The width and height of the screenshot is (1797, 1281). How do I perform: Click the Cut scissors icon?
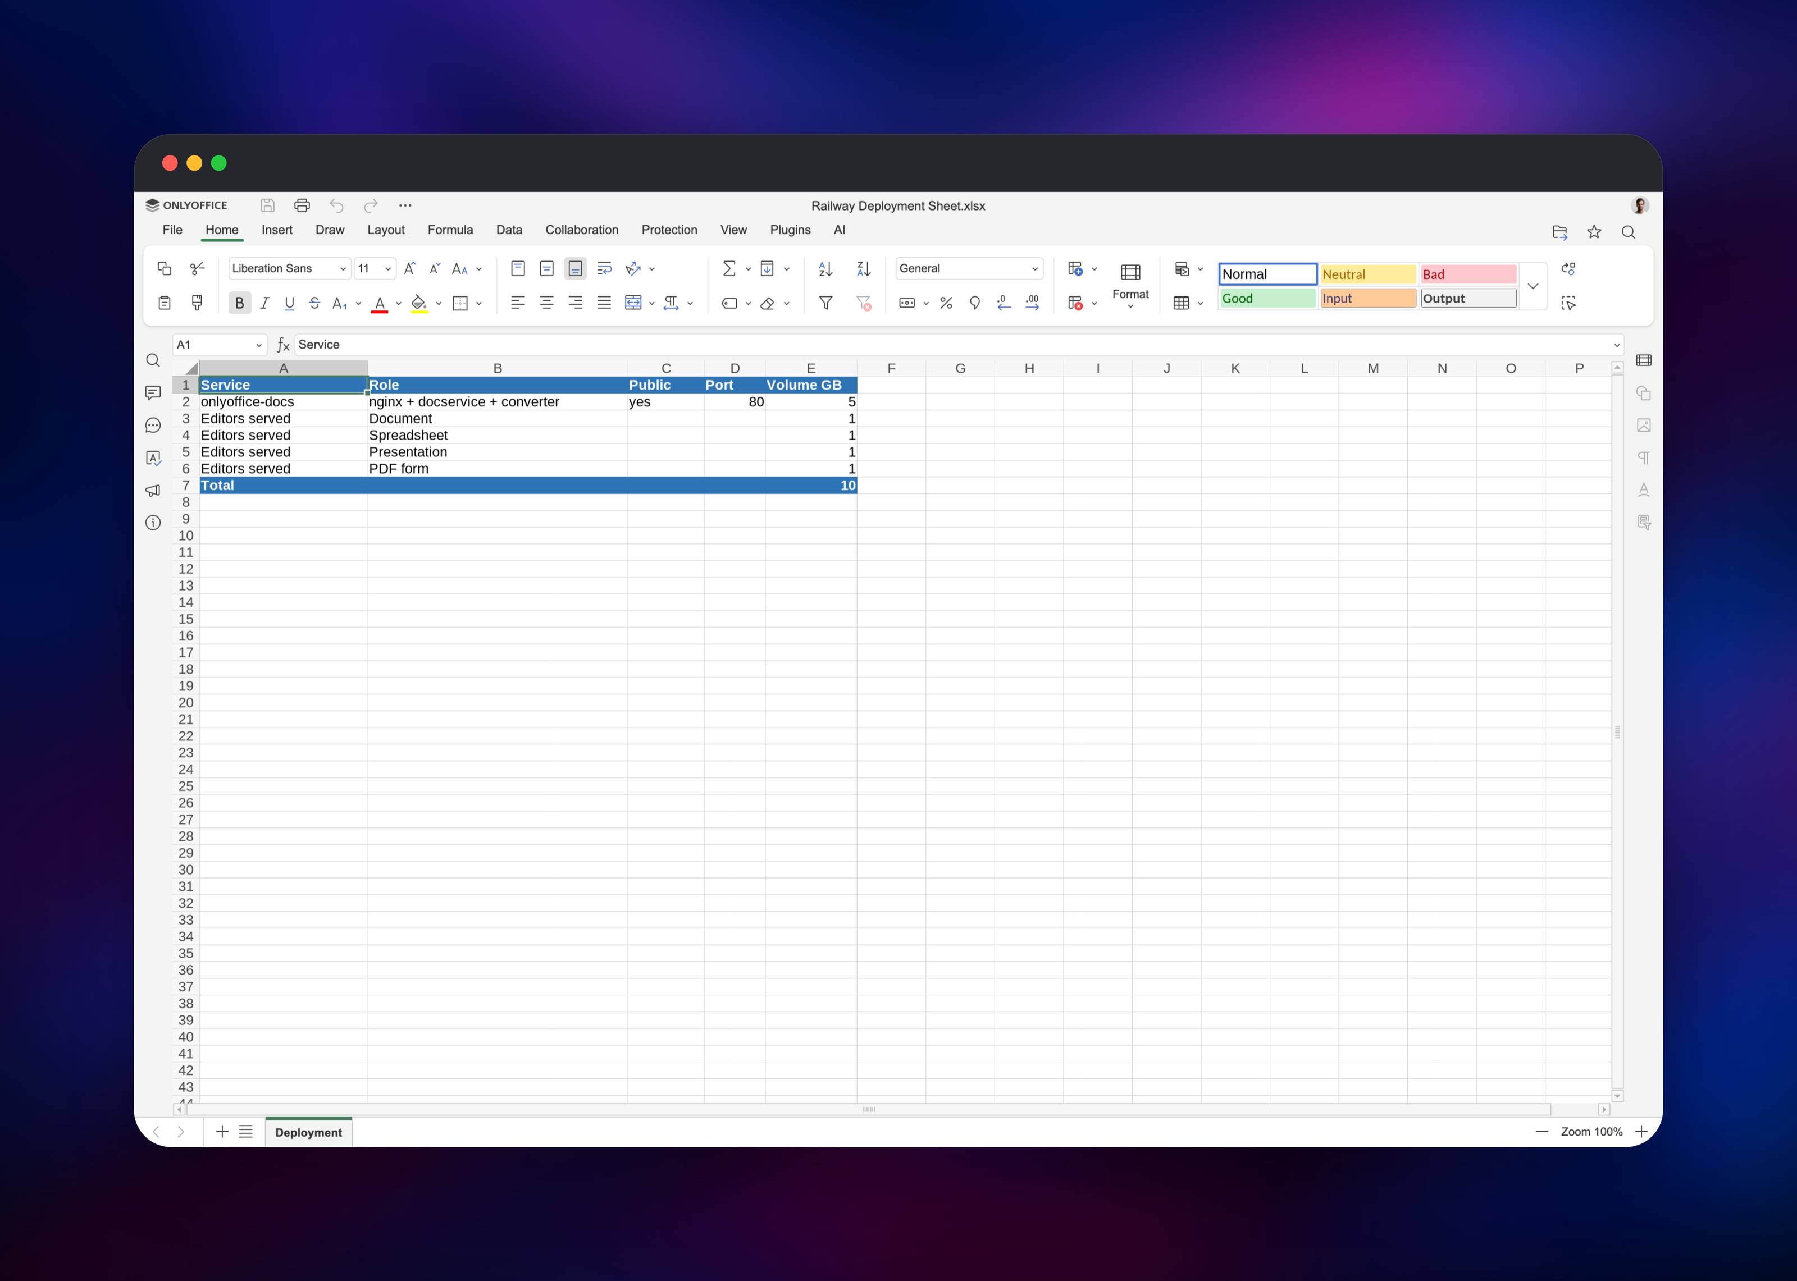pyautogui.click(x=197, y=269)
